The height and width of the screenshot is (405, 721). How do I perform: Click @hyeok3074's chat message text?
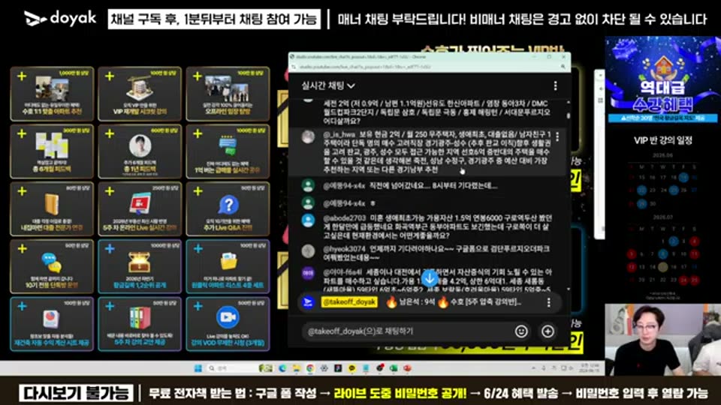[x=437, y=253]
